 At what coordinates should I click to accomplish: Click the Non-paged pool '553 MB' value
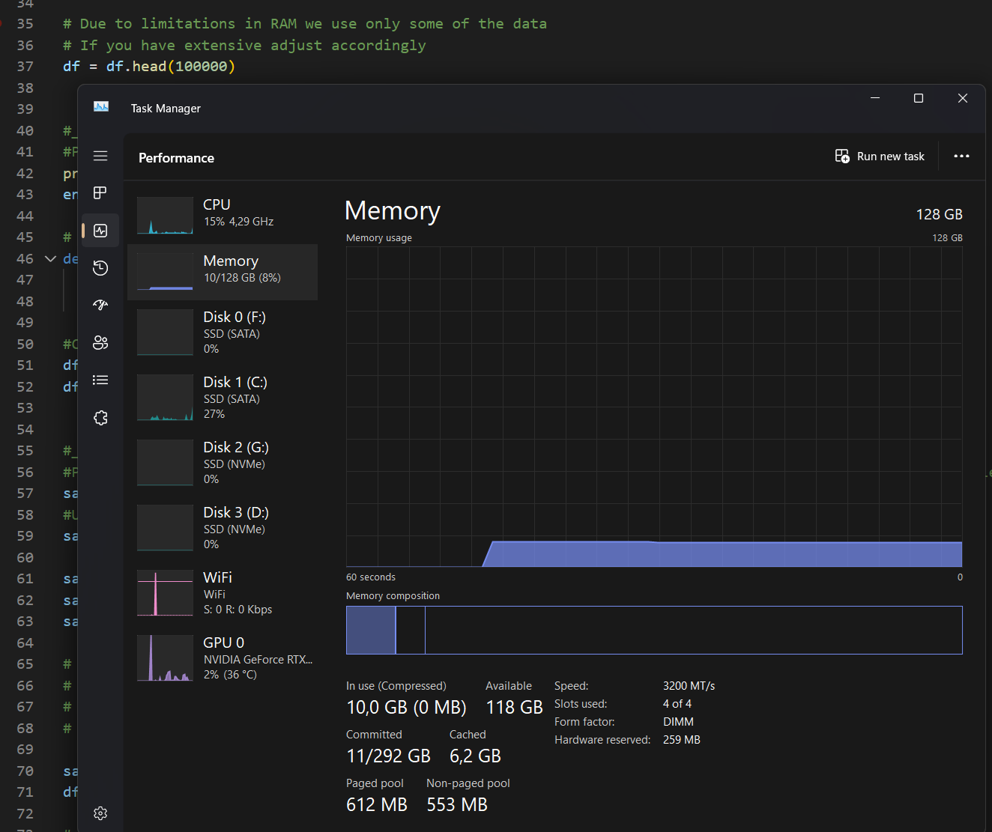457,805
